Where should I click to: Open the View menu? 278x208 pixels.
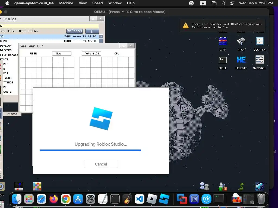click(83, 3)
